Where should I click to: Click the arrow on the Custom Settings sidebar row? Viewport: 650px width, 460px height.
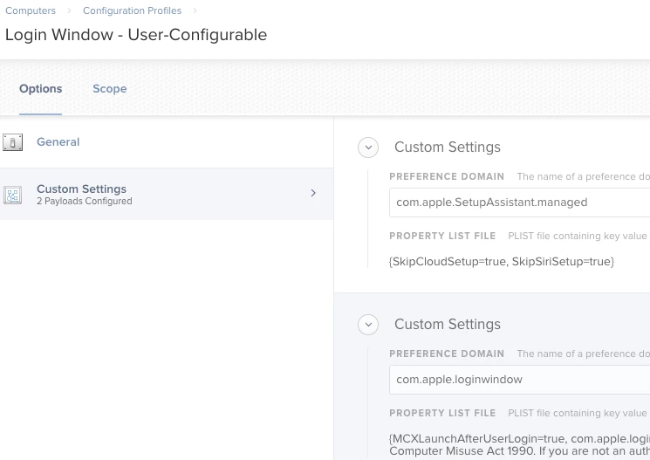(313, 193)
